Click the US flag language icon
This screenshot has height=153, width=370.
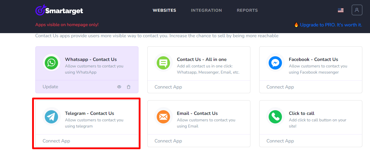coord(341,10)
